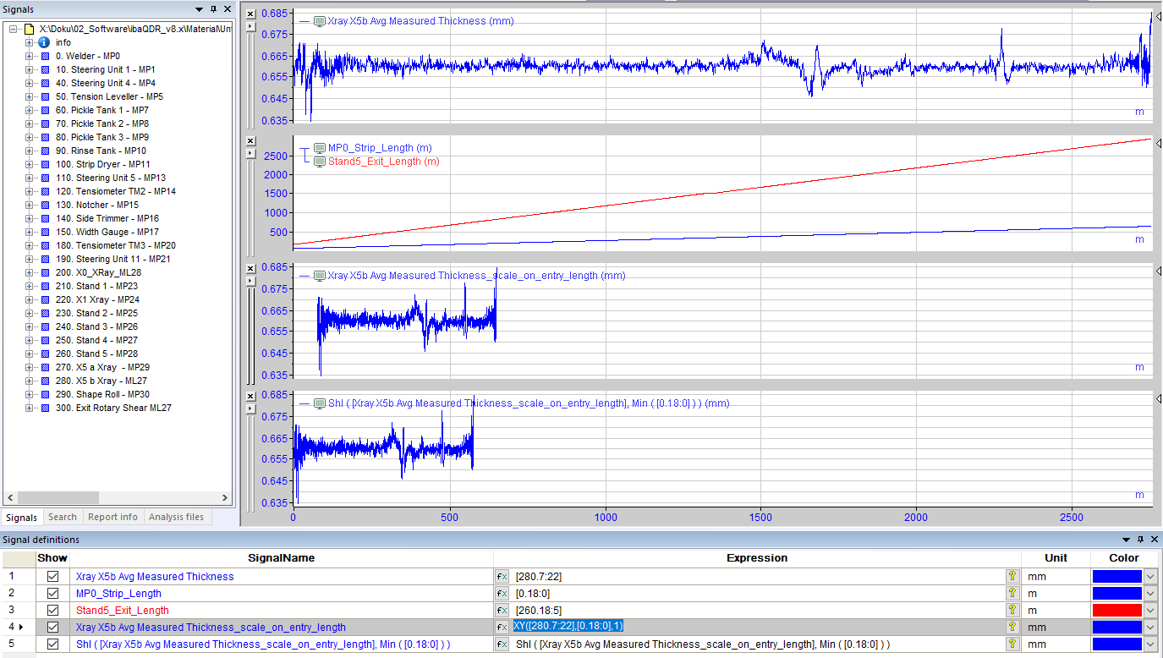Click the Unit column header

coord(1056,558)
